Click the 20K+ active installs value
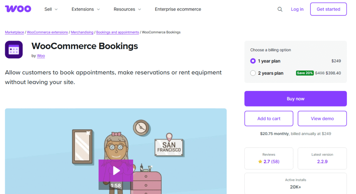Viewport: 356px width, 194px height. (296, 187)
